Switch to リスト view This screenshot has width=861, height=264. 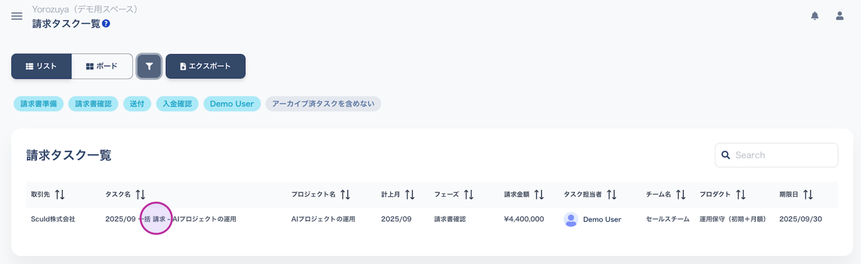[x=42, y=66]
